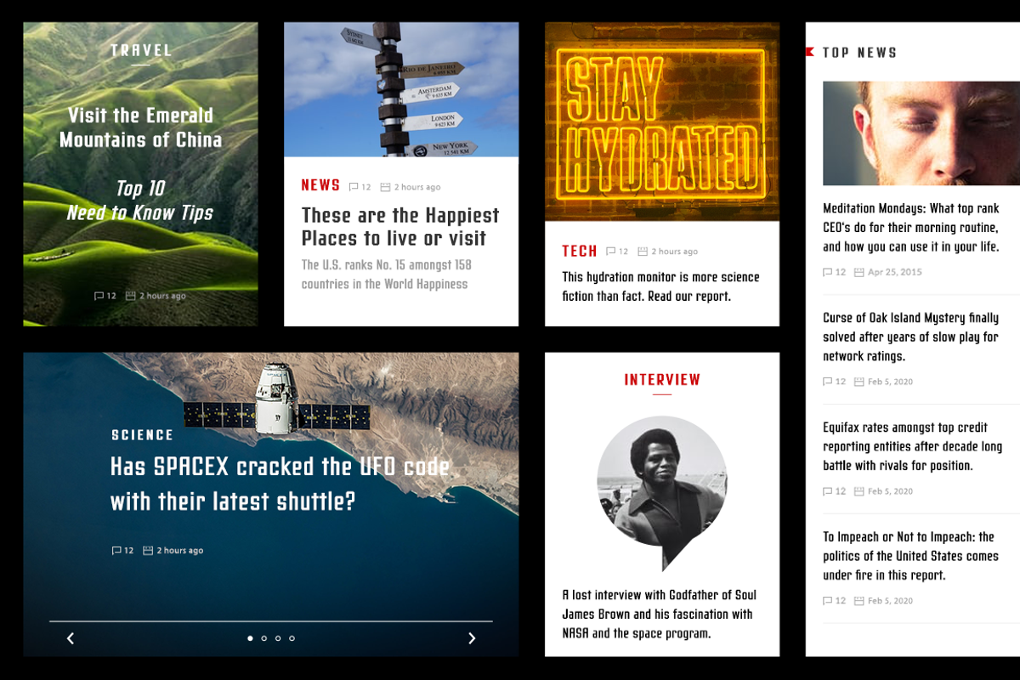
Task: Open the TECH category label
Action: [580, 251]
